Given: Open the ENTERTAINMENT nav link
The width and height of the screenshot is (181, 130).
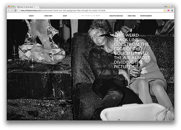Looking at the screenshot, I should [146, 16].
